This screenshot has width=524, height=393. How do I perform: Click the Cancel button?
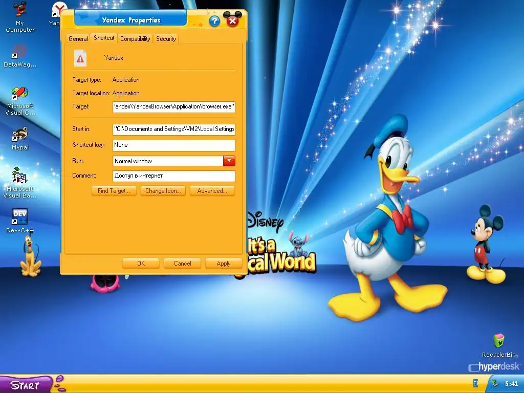183,264
